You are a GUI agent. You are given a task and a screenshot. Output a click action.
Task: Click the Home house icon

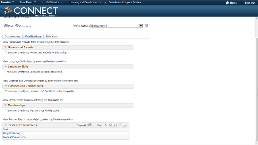227,3
